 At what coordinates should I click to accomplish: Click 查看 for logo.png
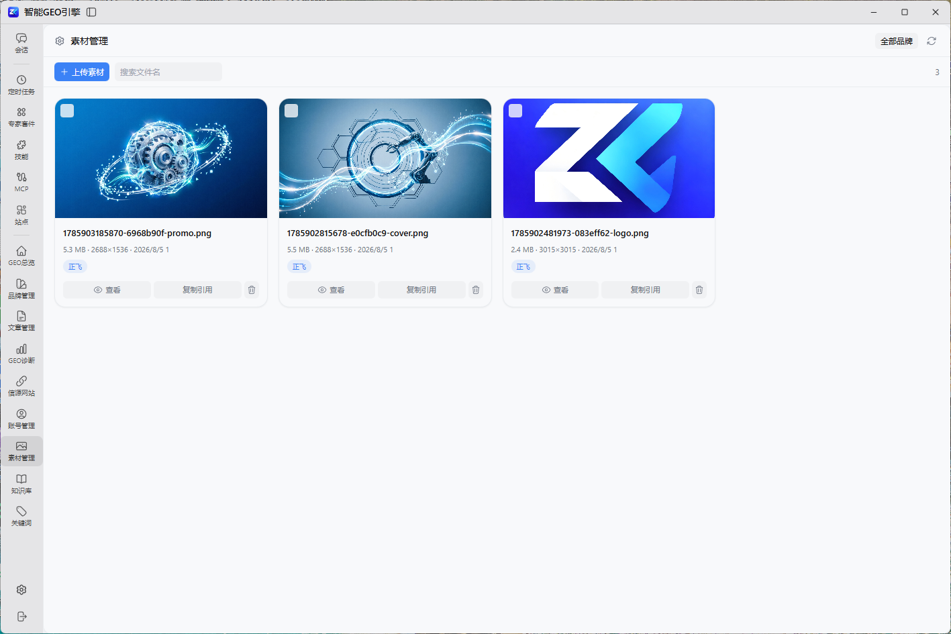pyautogui.click(x=555, y=290)
